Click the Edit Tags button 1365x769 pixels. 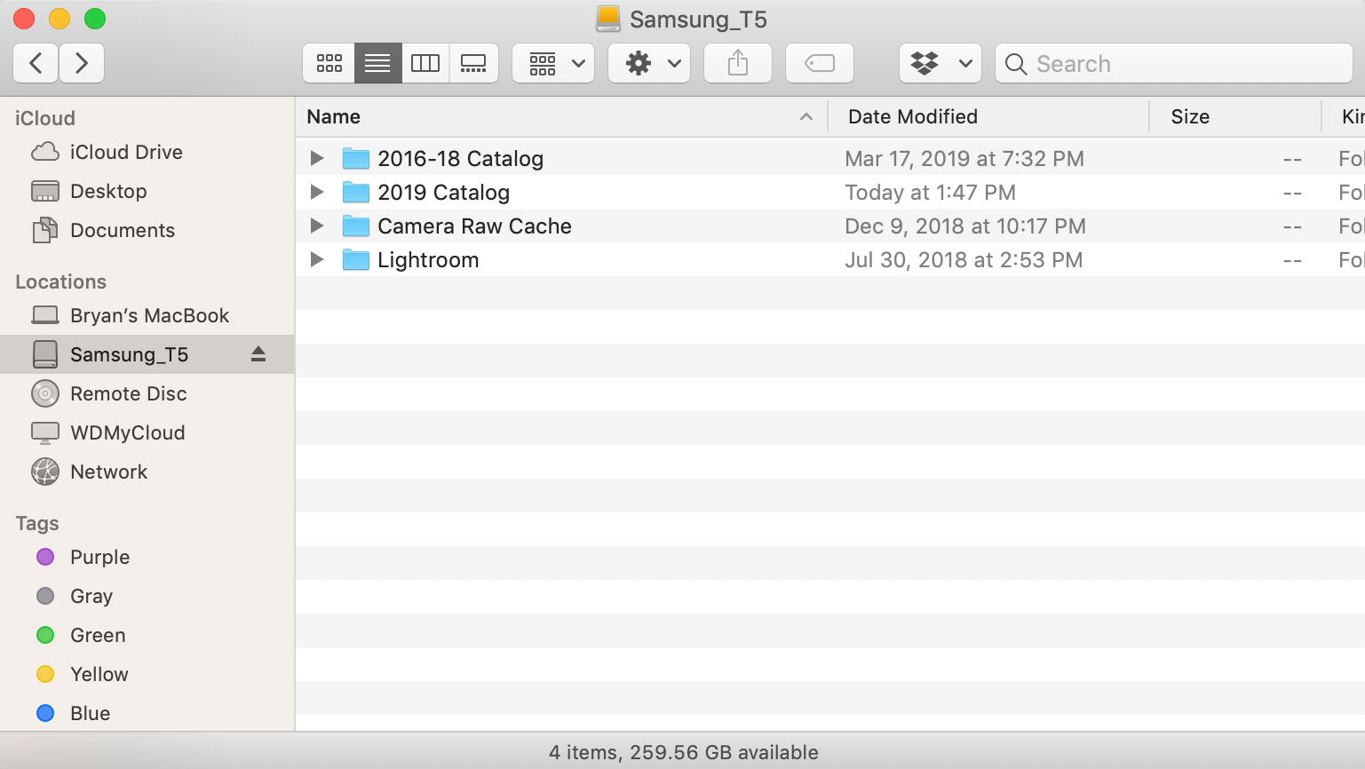pyautogui.click(x=819, y=63)
